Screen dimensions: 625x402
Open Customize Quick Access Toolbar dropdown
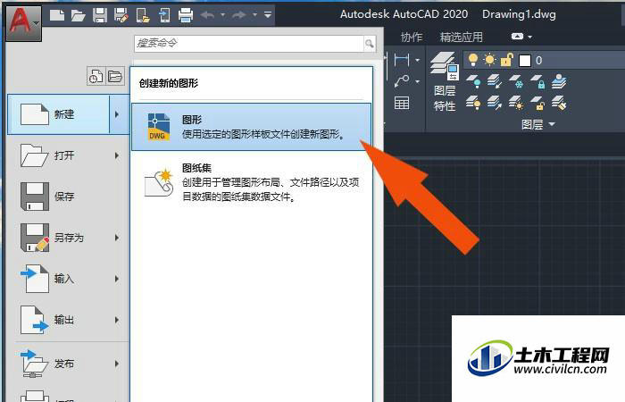[x=268, y=15]
